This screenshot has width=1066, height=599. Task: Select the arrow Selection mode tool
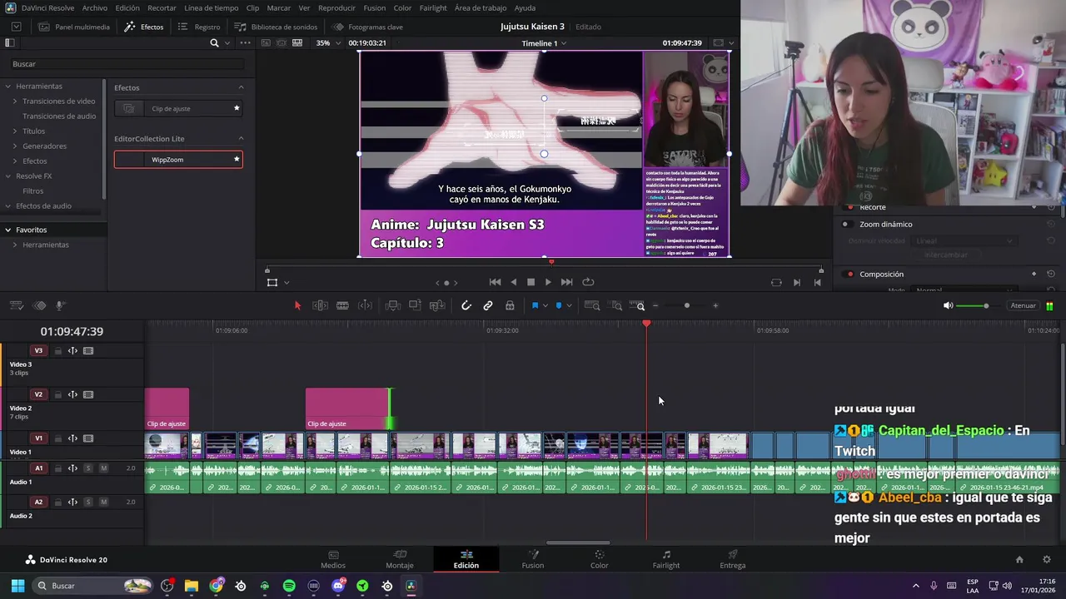[297, 305]
